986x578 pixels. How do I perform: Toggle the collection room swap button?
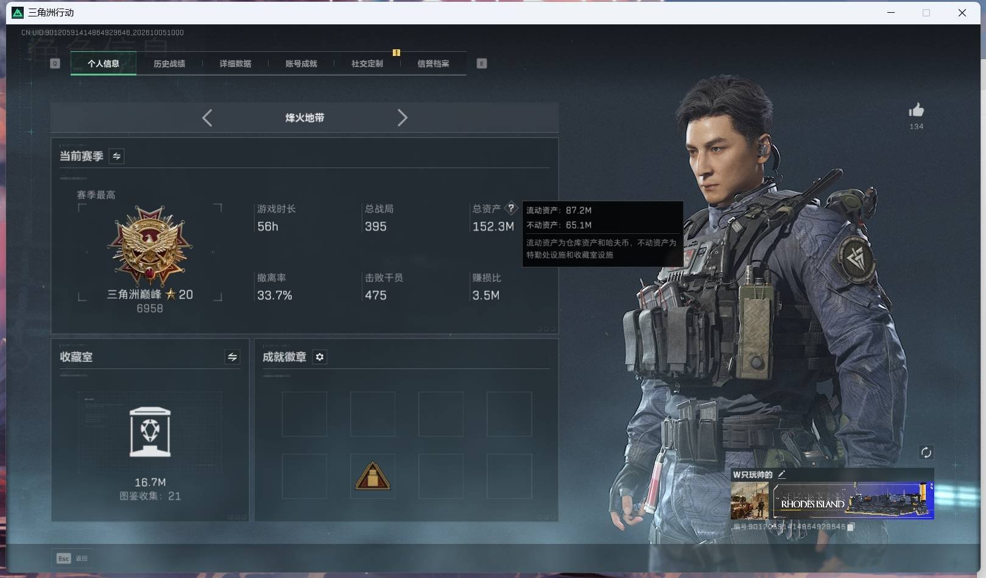(x=232, y=358)
